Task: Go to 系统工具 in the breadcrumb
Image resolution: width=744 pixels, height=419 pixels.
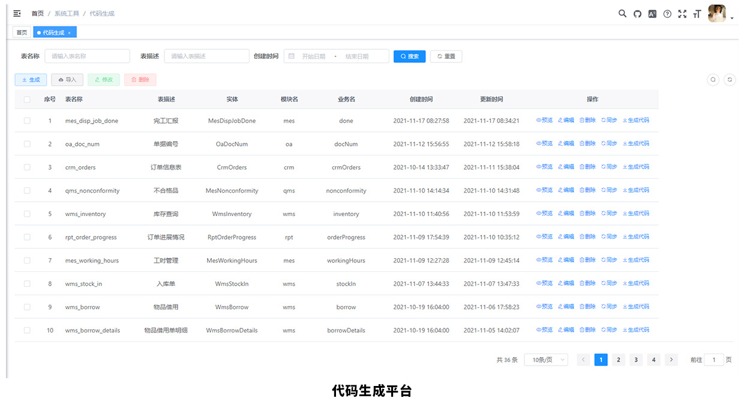Action: [66, 13]
